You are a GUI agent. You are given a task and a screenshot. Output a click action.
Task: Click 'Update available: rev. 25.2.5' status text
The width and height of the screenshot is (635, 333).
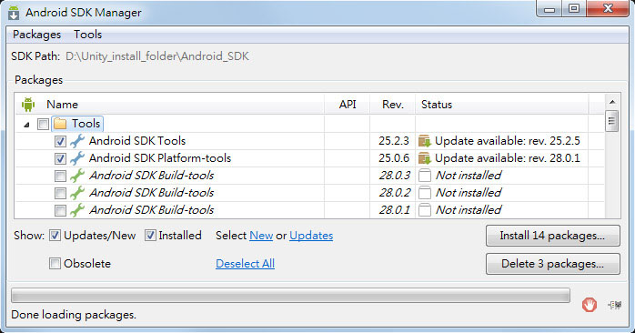[508, 141]
